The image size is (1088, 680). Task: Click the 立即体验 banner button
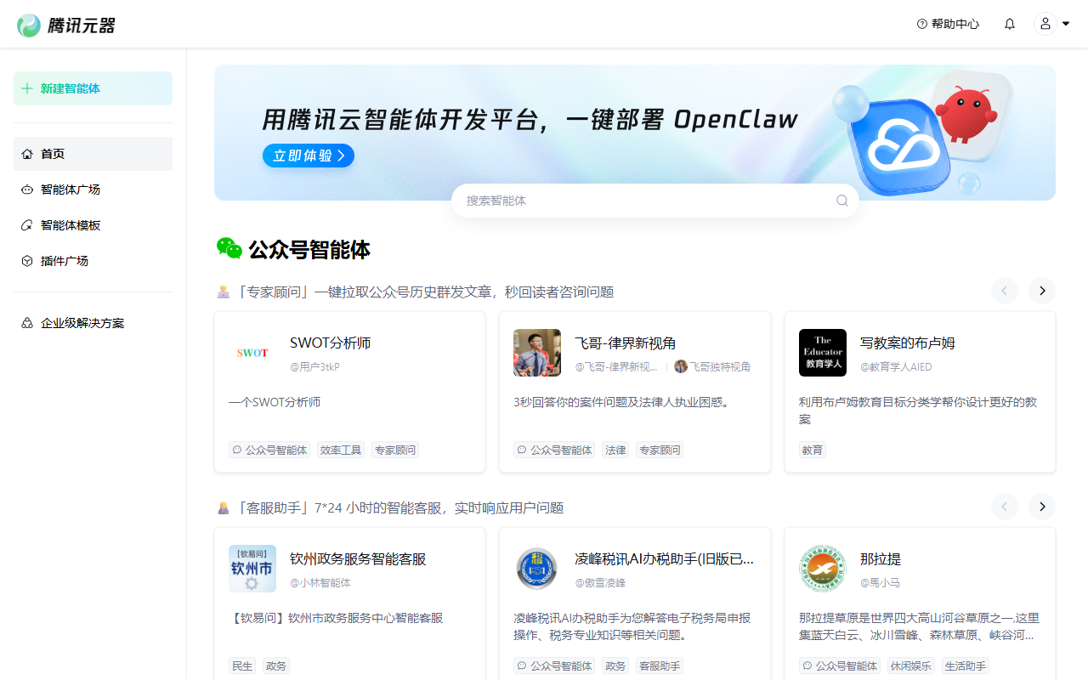[308, 156]
